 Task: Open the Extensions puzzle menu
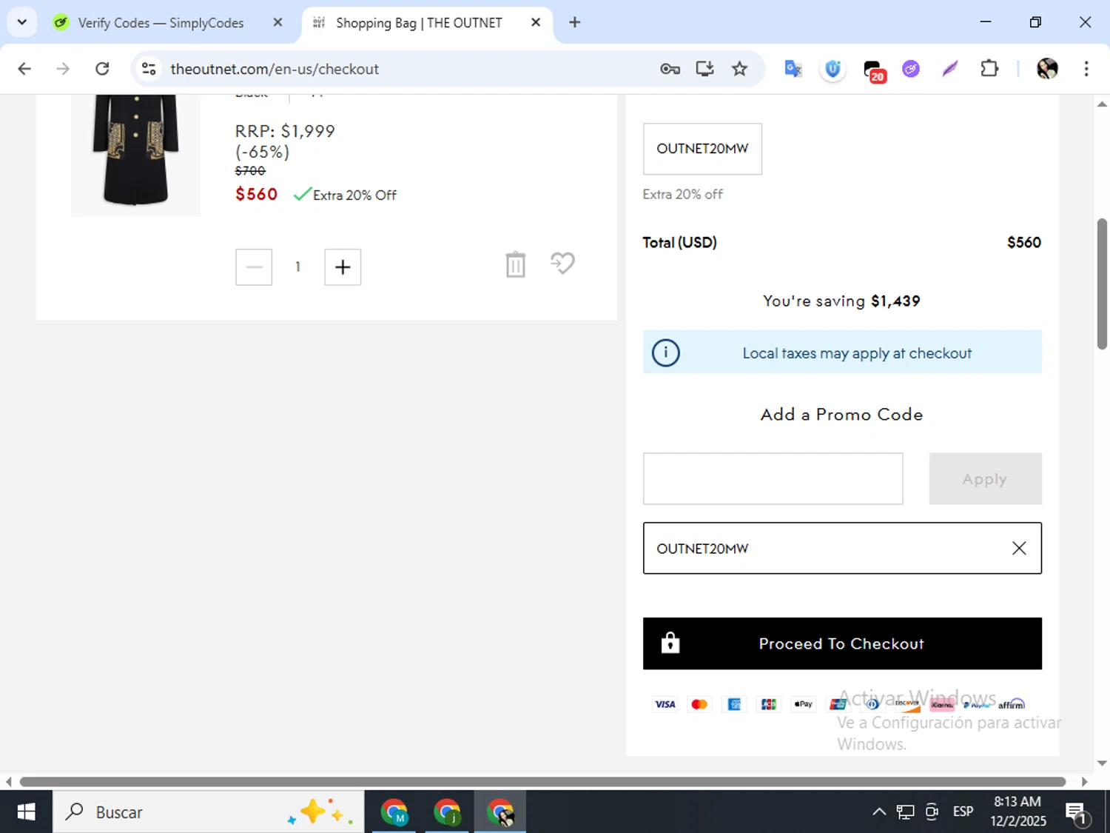tap(989, 69)
